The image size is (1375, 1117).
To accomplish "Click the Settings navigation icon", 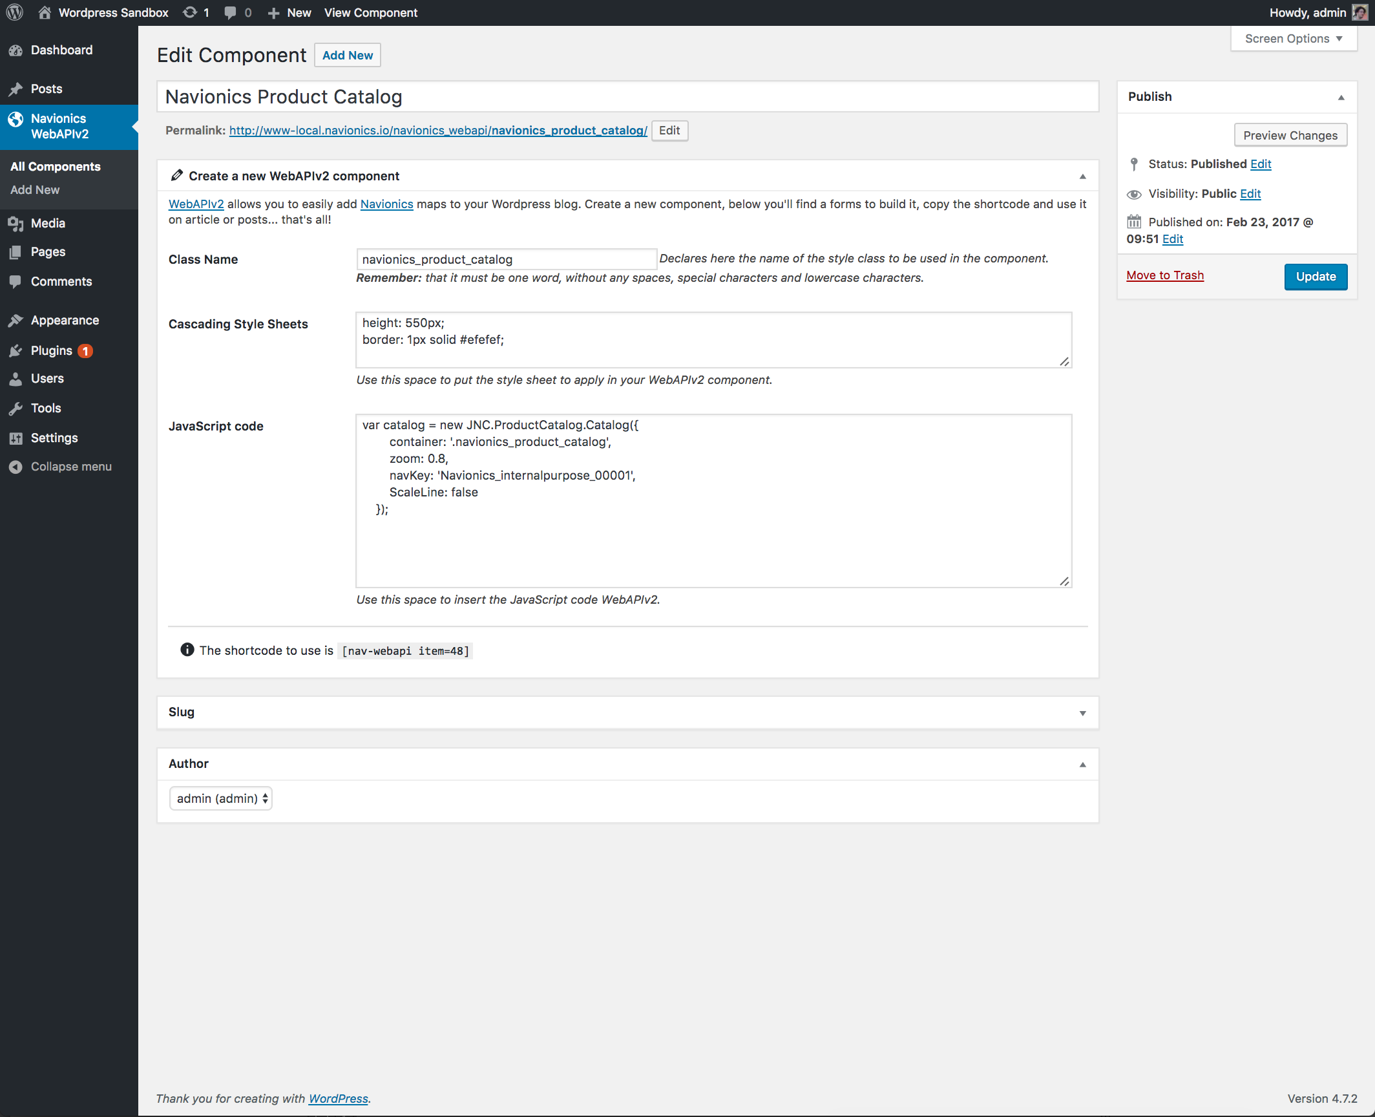I will click(x=16, y=436).
